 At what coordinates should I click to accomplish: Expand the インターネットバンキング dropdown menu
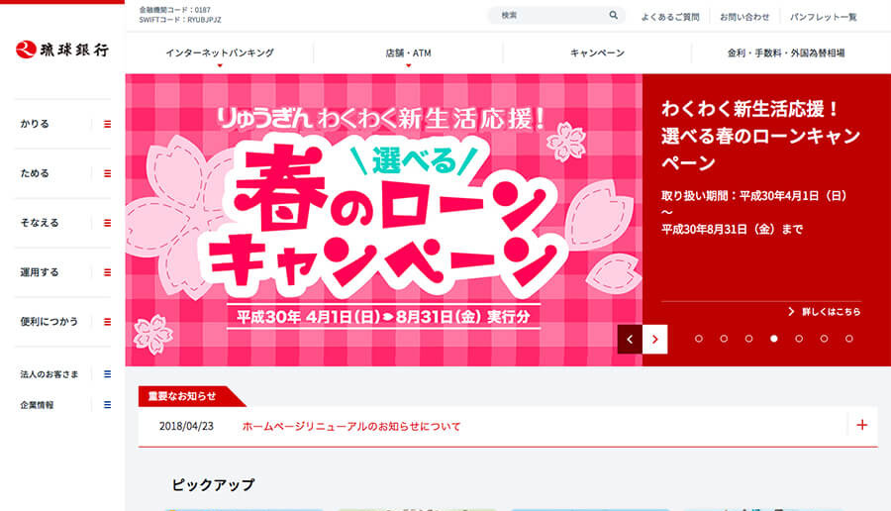(x=220, y=53)
